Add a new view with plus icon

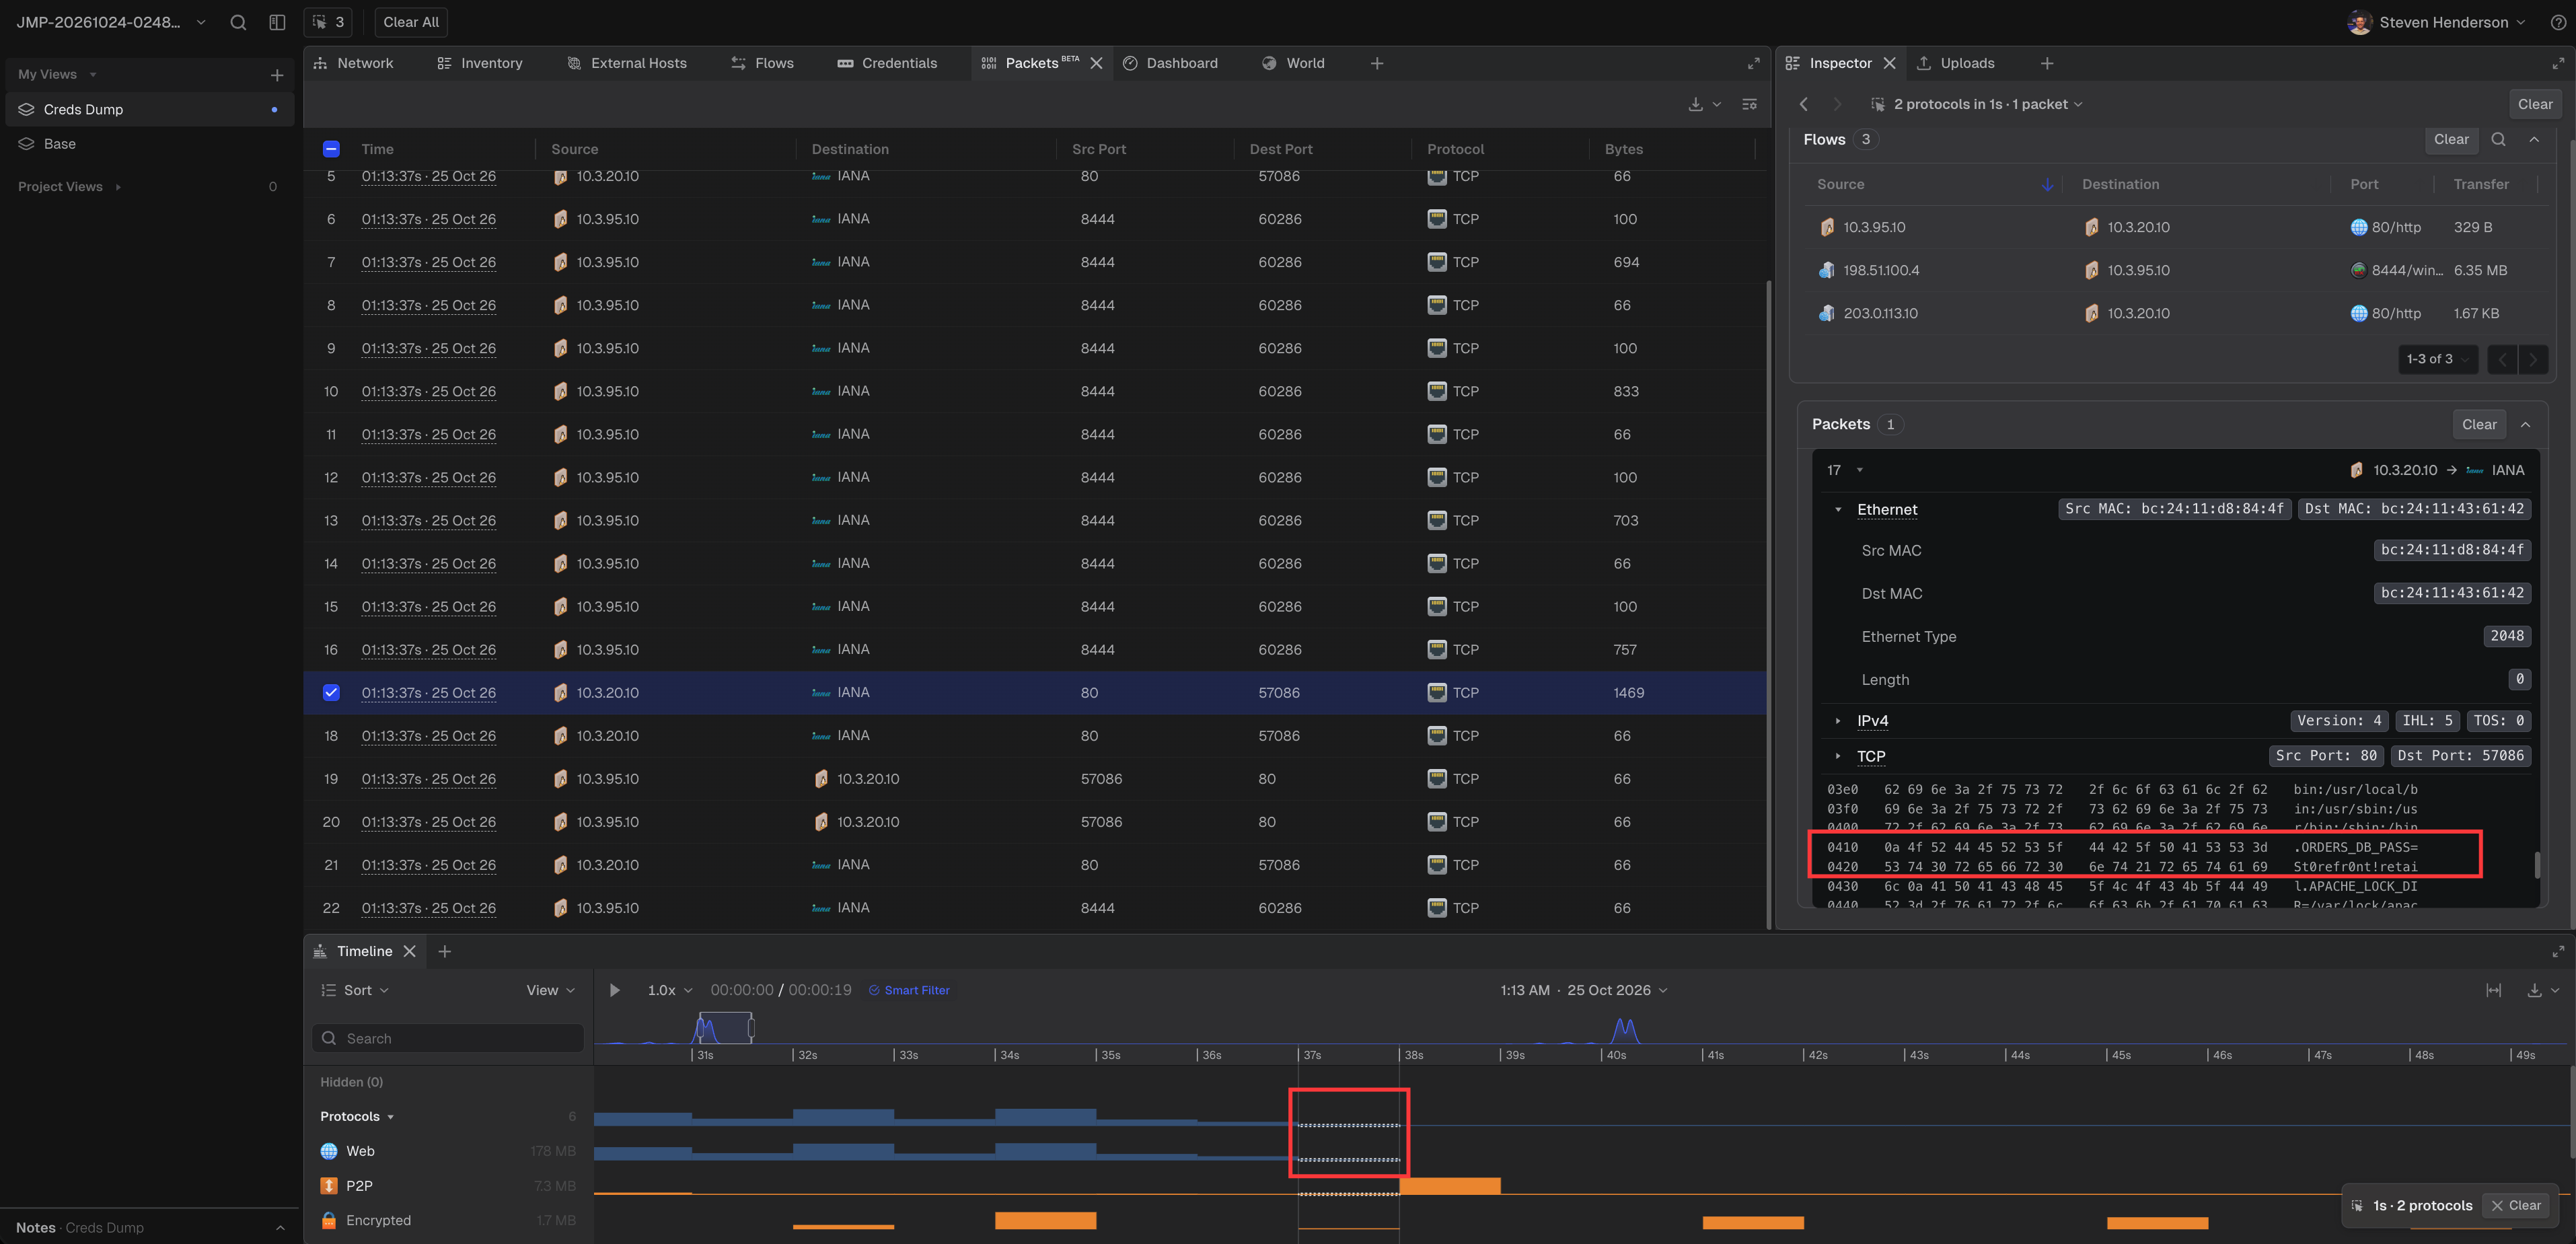[277, 75]
